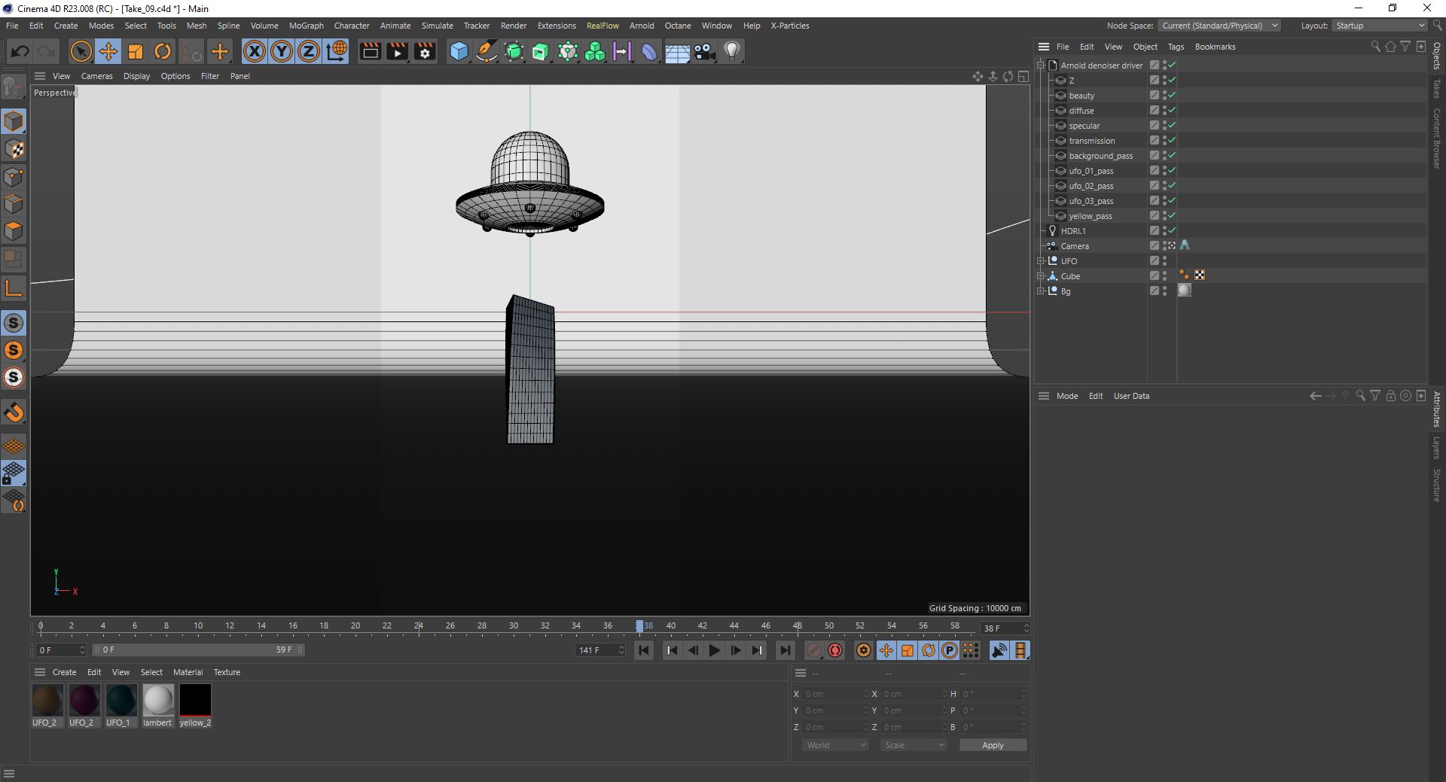The width and height of the screenshot is (1446, 782).
Task: Open the World coordinate system dropdown
Action: [x=835, y=745]
